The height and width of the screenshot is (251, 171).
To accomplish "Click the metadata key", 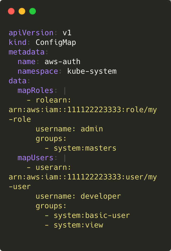I will [x=26, y=52].
